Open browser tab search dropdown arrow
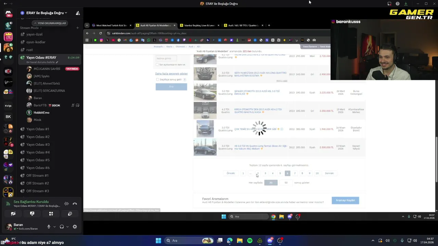This screenshot has height=246, width=438. (87, 25)
